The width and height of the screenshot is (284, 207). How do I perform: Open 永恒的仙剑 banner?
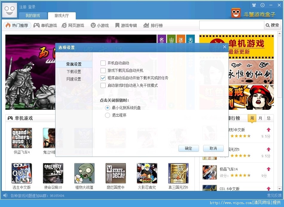(251, 72)
